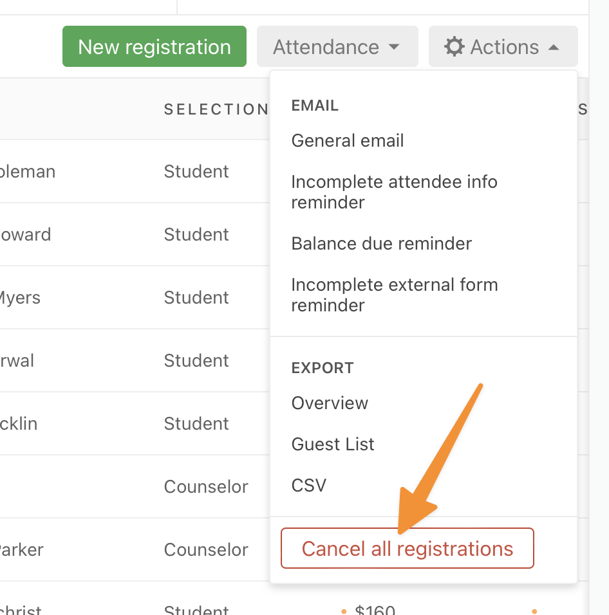The height and width of the screenshot is (615, 609).
Task: Click the gear icon beside Actions
Action: coord(454,47)
